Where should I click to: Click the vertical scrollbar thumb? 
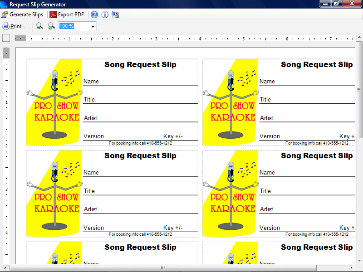click(359, 90)
